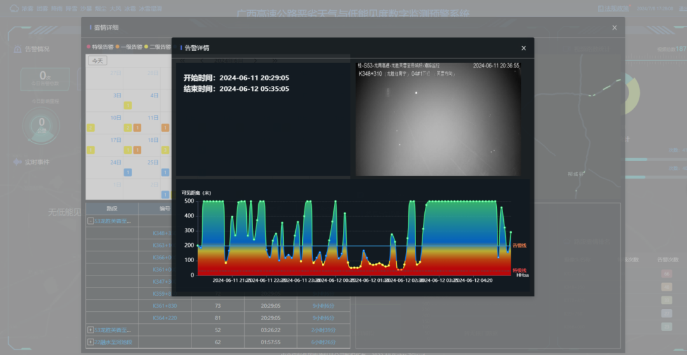
Task: Click the 今天 button in the calendar
Action: click(98, 61)
